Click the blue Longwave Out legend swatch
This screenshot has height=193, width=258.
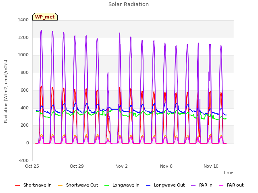click(148, 186)
